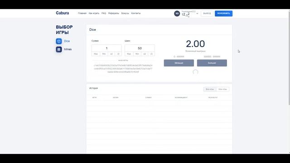The width and height of the screenshot is (290, 163).
Task: Open the Mines game icon in sidebar
Action: (x=59, y=49)
